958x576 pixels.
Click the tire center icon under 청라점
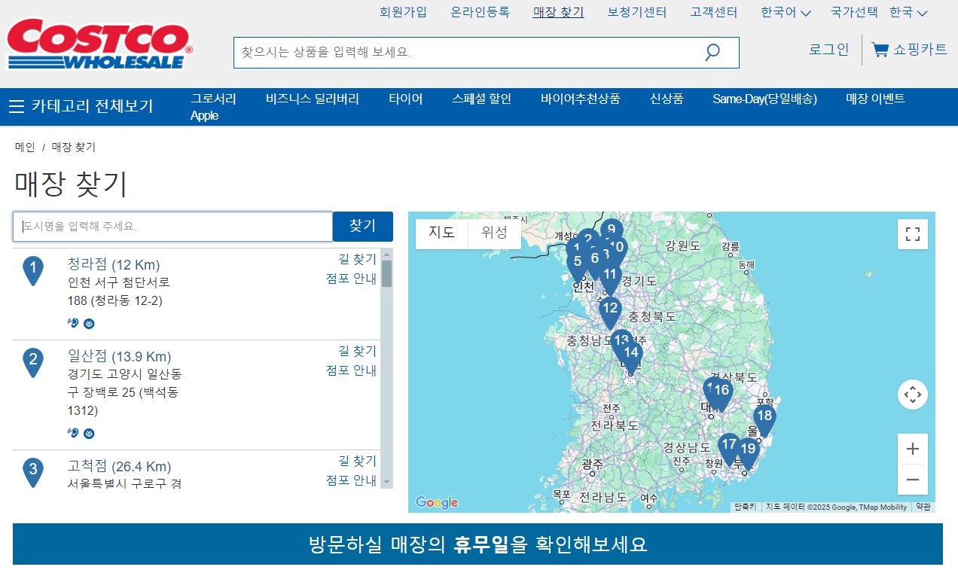pos(89,324)
